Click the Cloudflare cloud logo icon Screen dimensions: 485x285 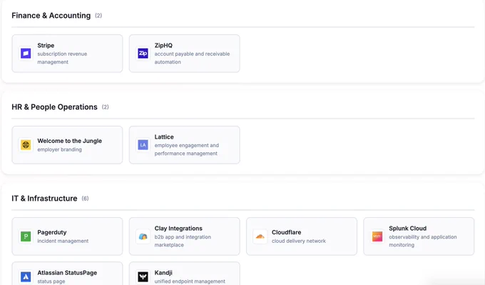(x=260, y=236)
